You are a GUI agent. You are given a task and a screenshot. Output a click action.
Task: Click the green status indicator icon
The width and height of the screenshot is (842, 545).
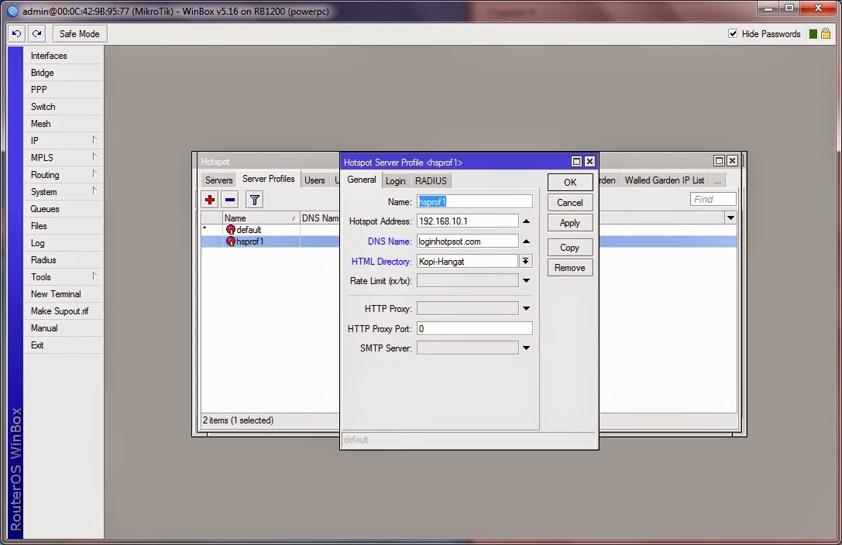click(813, 34)
